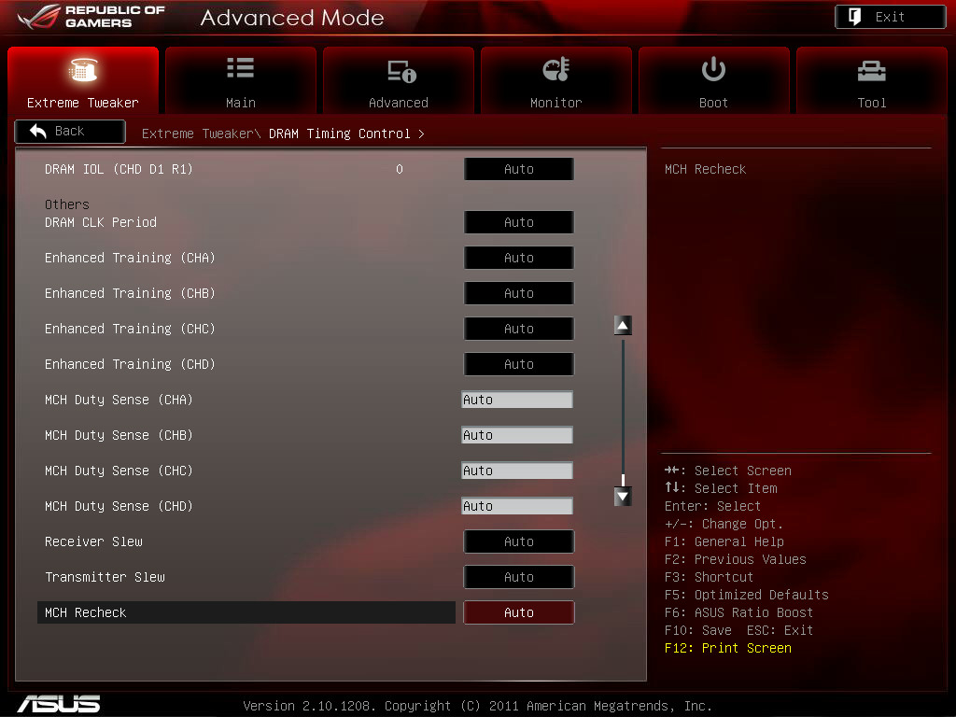Switch to the Advanced tab
The image size is (956, 717).
tap(399, 80)
